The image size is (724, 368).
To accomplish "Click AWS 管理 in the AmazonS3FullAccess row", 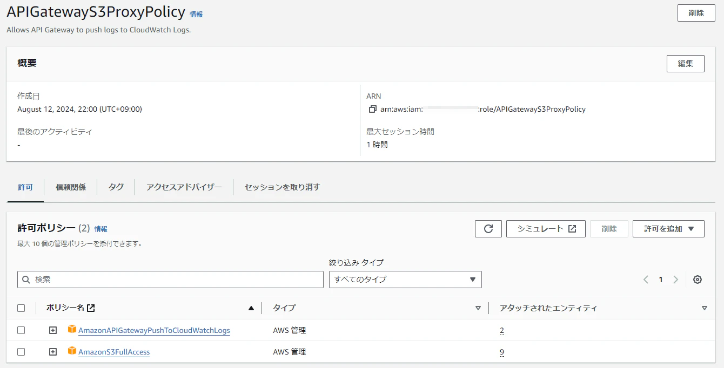I will [290, 352].
